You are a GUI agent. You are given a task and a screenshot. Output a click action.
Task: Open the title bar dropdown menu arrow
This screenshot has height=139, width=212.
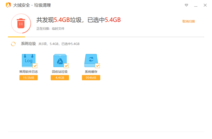click(186, 5)
